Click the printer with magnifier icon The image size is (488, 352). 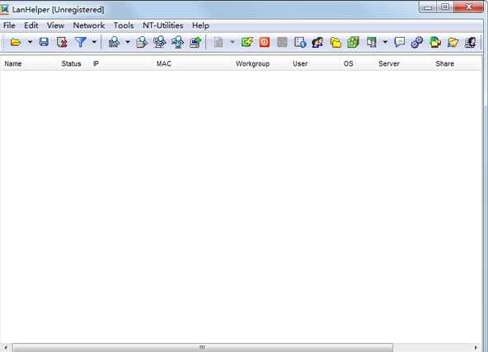[142, 42]
